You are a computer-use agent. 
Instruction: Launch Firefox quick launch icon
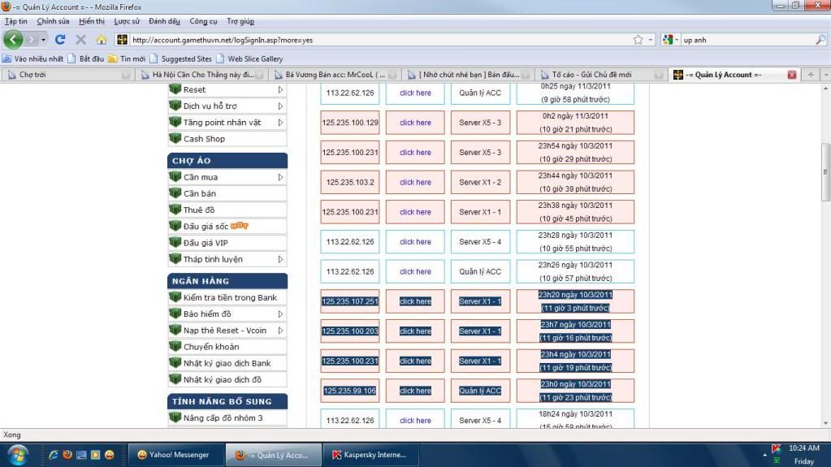coord(67,455)
